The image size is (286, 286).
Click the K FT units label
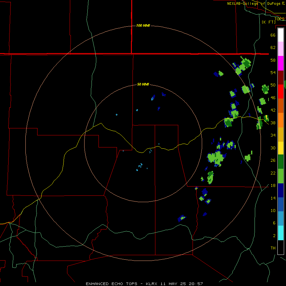(x=269, y=22)
